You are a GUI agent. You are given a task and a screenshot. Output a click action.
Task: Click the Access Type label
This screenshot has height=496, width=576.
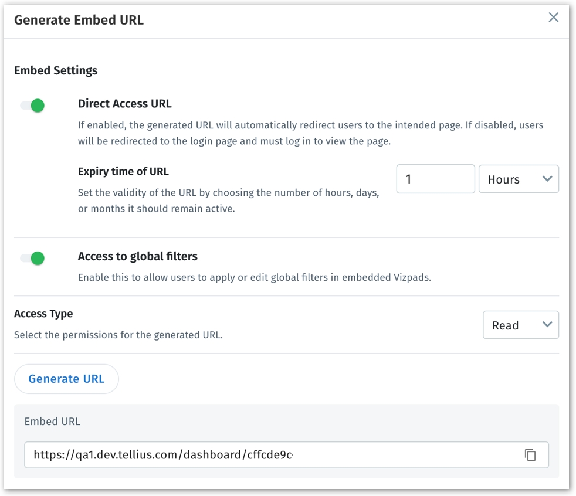pyautogui.click(x=43, y=314)
